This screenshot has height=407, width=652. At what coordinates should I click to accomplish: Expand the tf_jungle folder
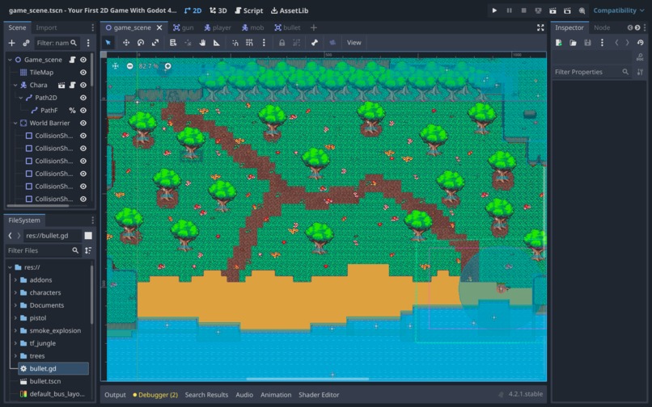[x=15, y=343]
